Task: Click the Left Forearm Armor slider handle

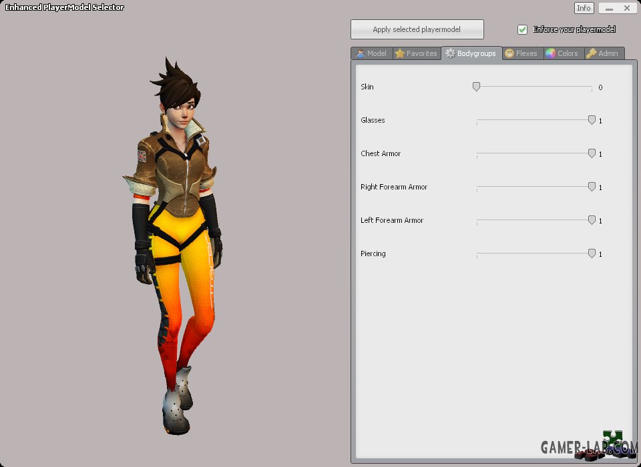Action: click(592, 220)
